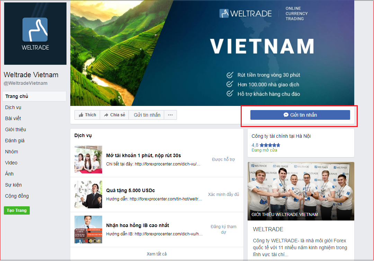Open the Dịch vụ sidebar tab
Viewport: 374px width, 261px height.
coord(13,108)
